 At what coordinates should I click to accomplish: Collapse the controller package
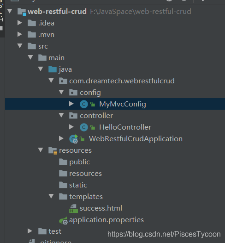[61, 115]
